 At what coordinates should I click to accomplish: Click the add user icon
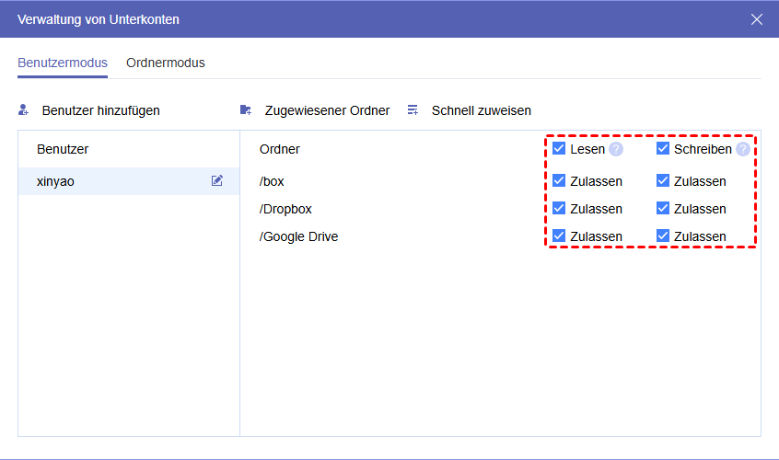point(24,110)
